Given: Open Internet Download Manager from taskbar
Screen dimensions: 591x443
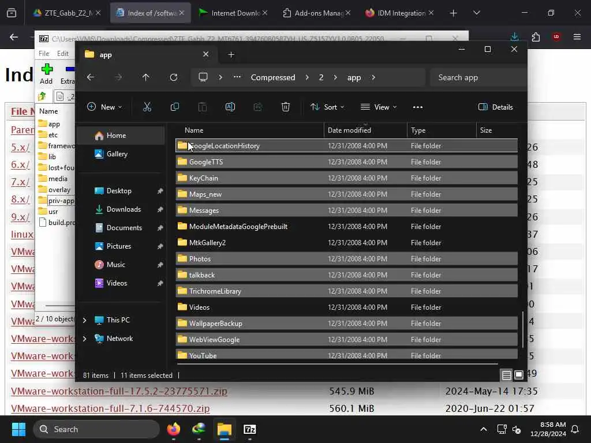Looking at the screenshot, I should (x=199, y=429).
